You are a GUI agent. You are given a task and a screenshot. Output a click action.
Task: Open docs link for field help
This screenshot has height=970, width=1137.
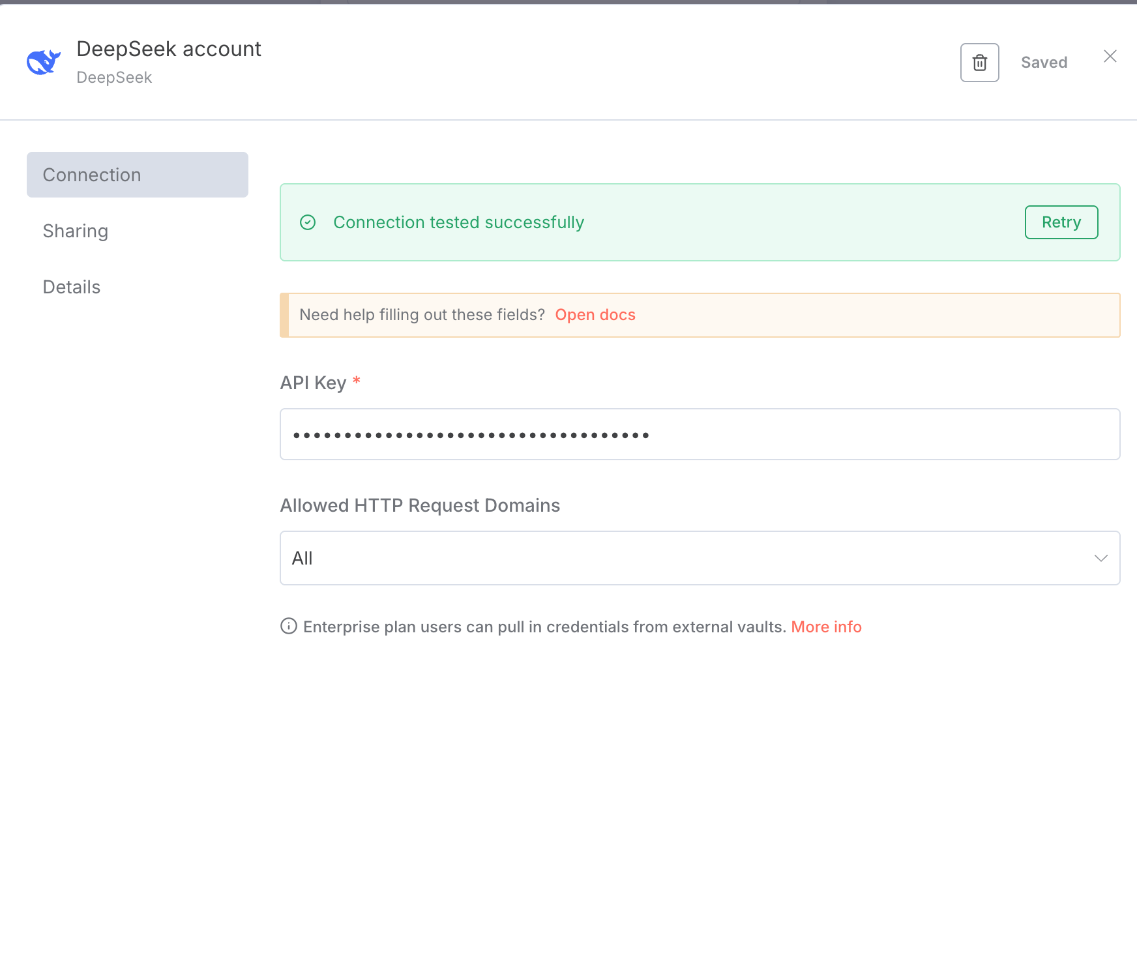click(x=595, y=315)
